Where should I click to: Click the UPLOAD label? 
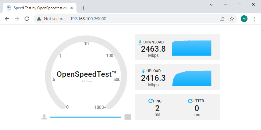pyautogui.click(x=154, y=71)
